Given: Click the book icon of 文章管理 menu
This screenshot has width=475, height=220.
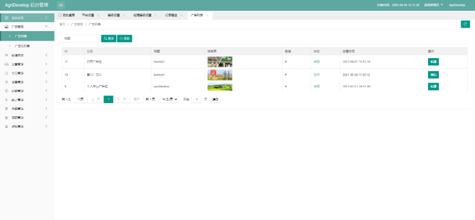Looking at the screenshot, I should click(7, 64).
